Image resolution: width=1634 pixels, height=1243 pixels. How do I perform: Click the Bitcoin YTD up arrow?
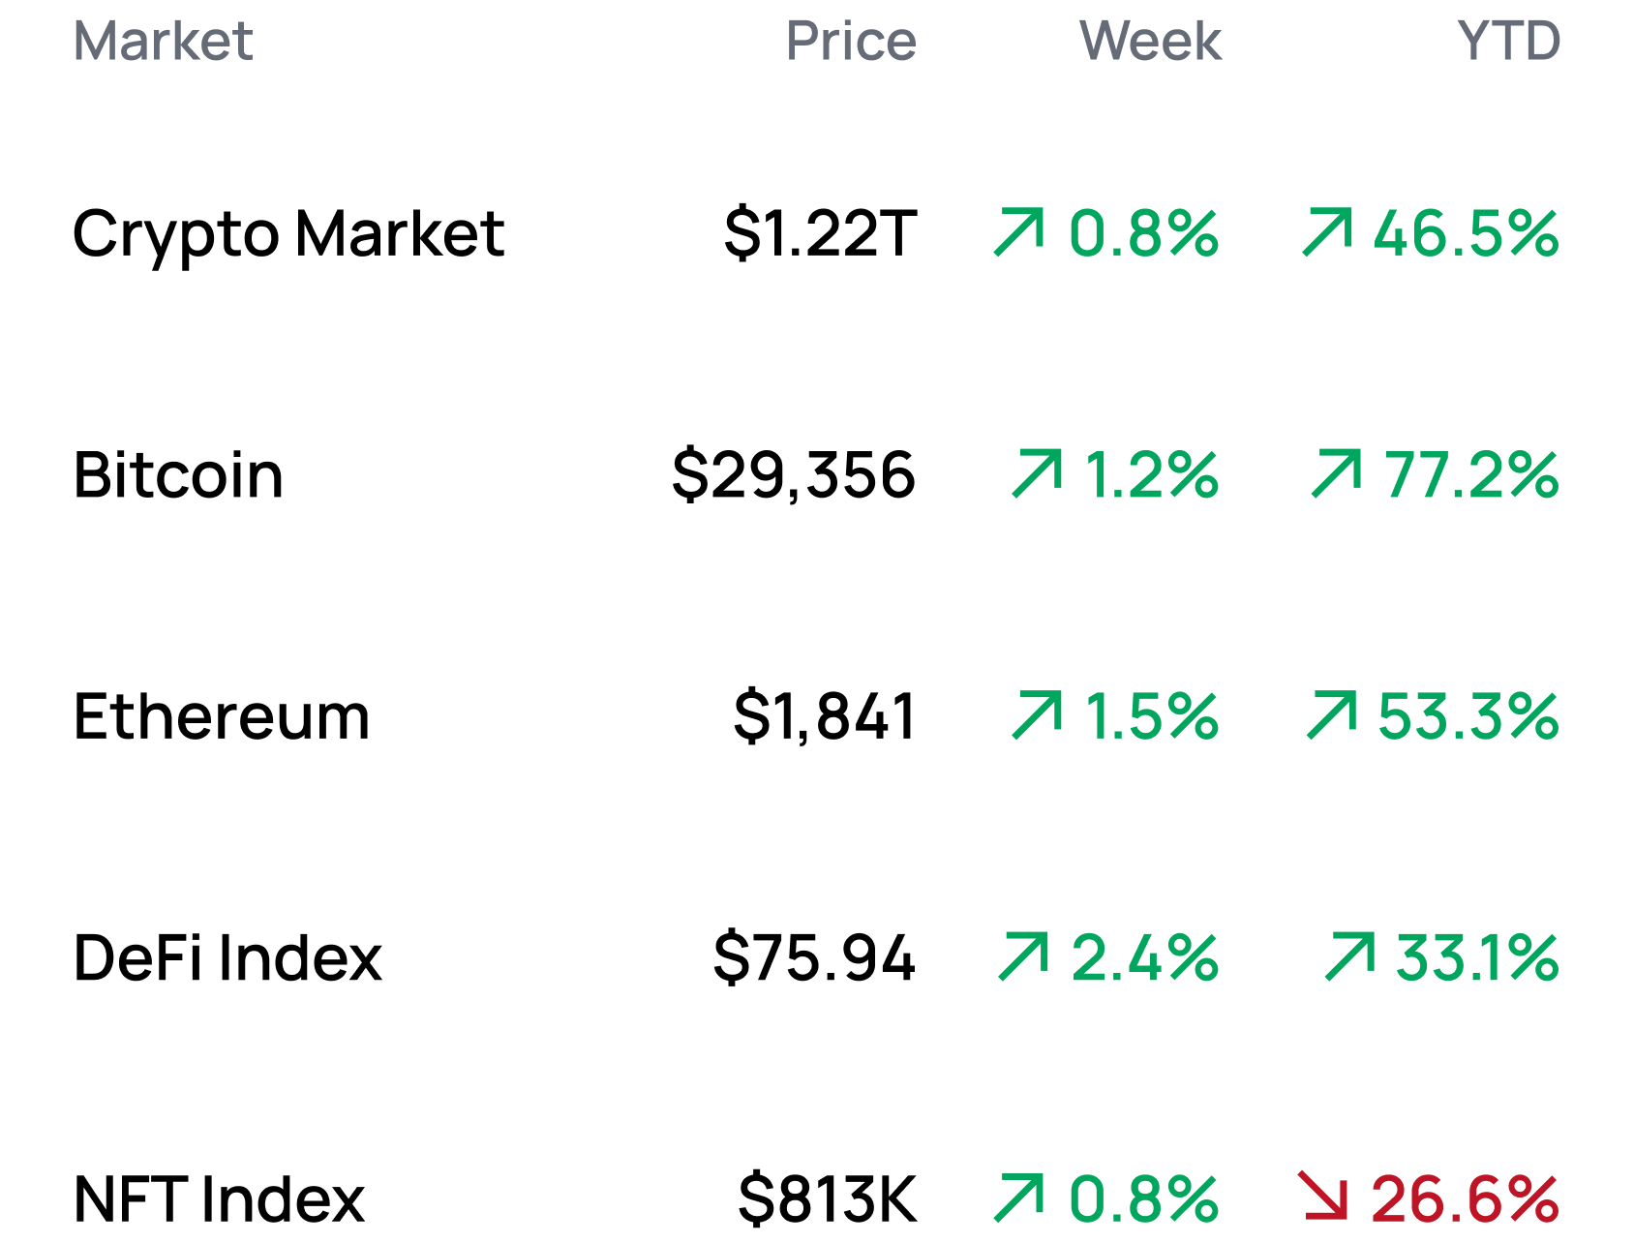pyautogui.click(x=1337, y=474)
